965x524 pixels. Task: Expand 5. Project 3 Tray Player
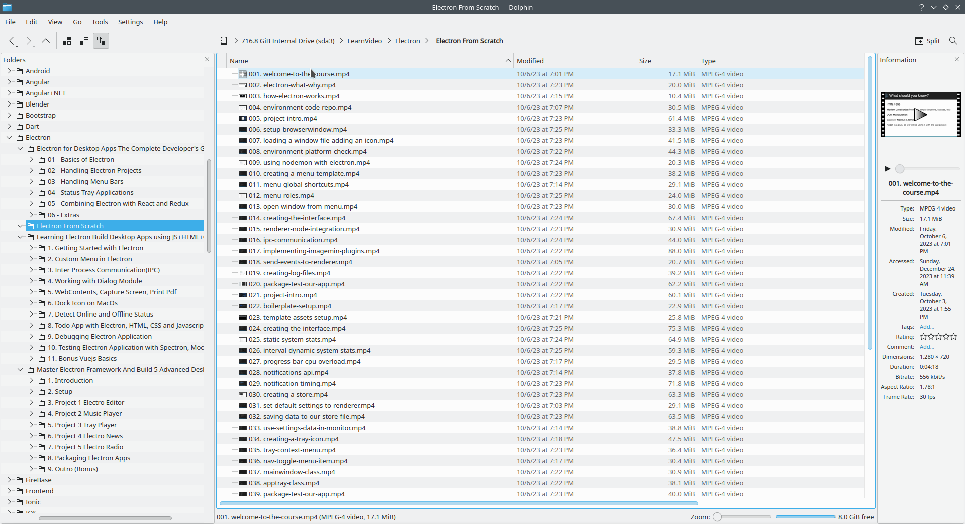pyautogui.click(x=31, y=425)
